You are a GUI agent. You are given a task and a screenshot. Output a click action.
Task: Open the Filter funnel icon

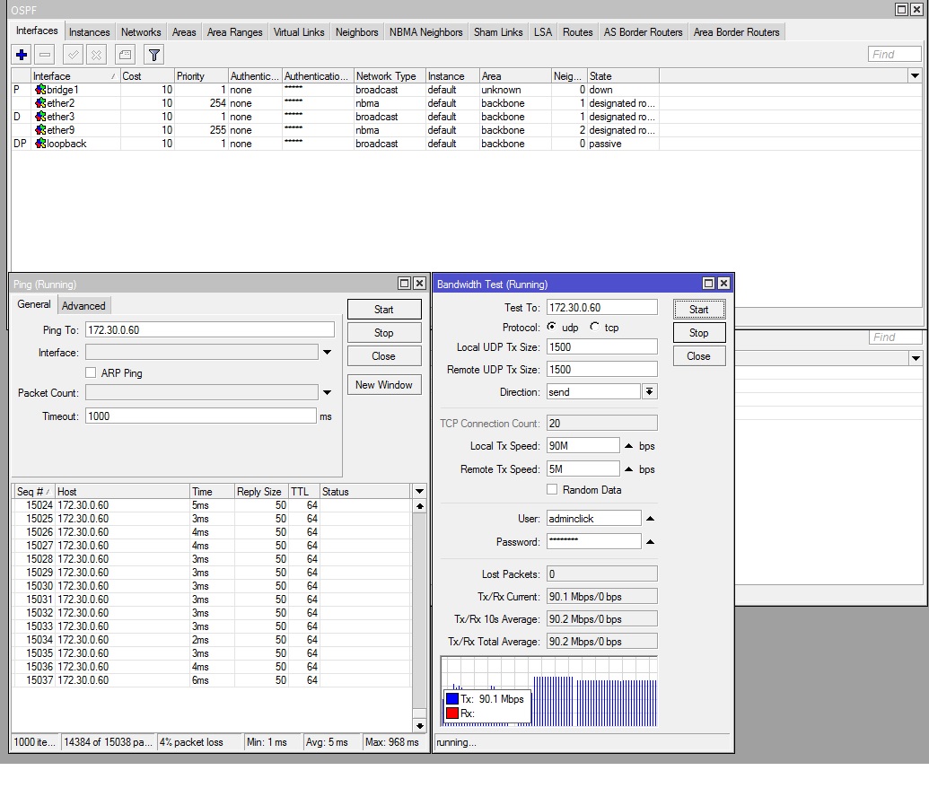pos(154,55)
